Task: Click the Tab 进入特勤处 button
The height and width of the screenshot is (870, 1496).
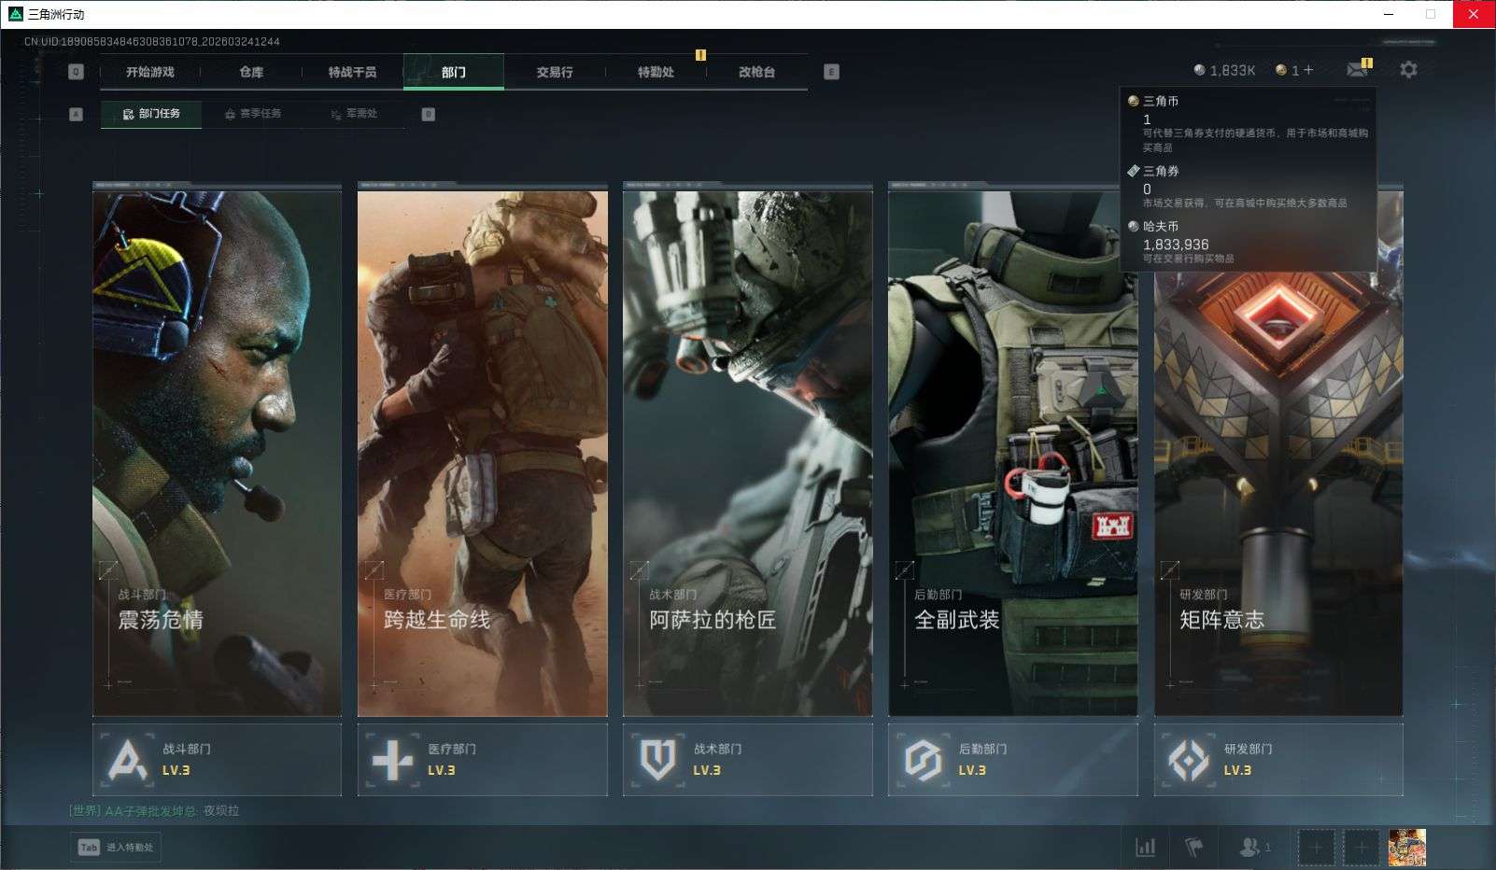Action: [116, 848]
